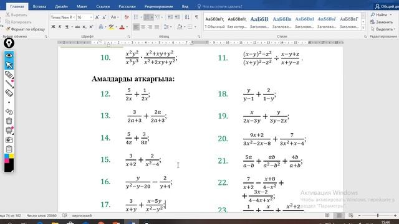This screenshot has width=399, height=224.
Task: Click Формат по образцу button
Action: (25, 29)
